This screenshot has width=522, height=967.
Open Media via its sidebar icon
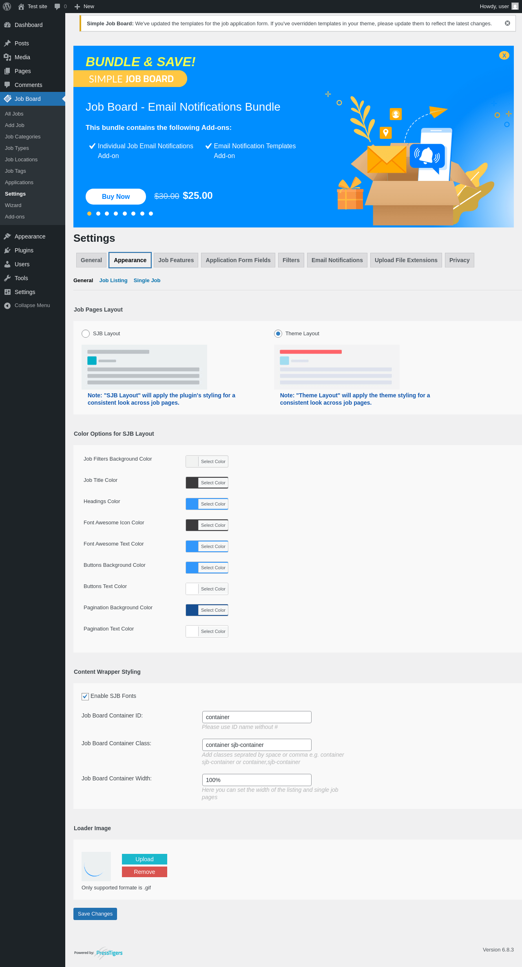coord(7,57)
